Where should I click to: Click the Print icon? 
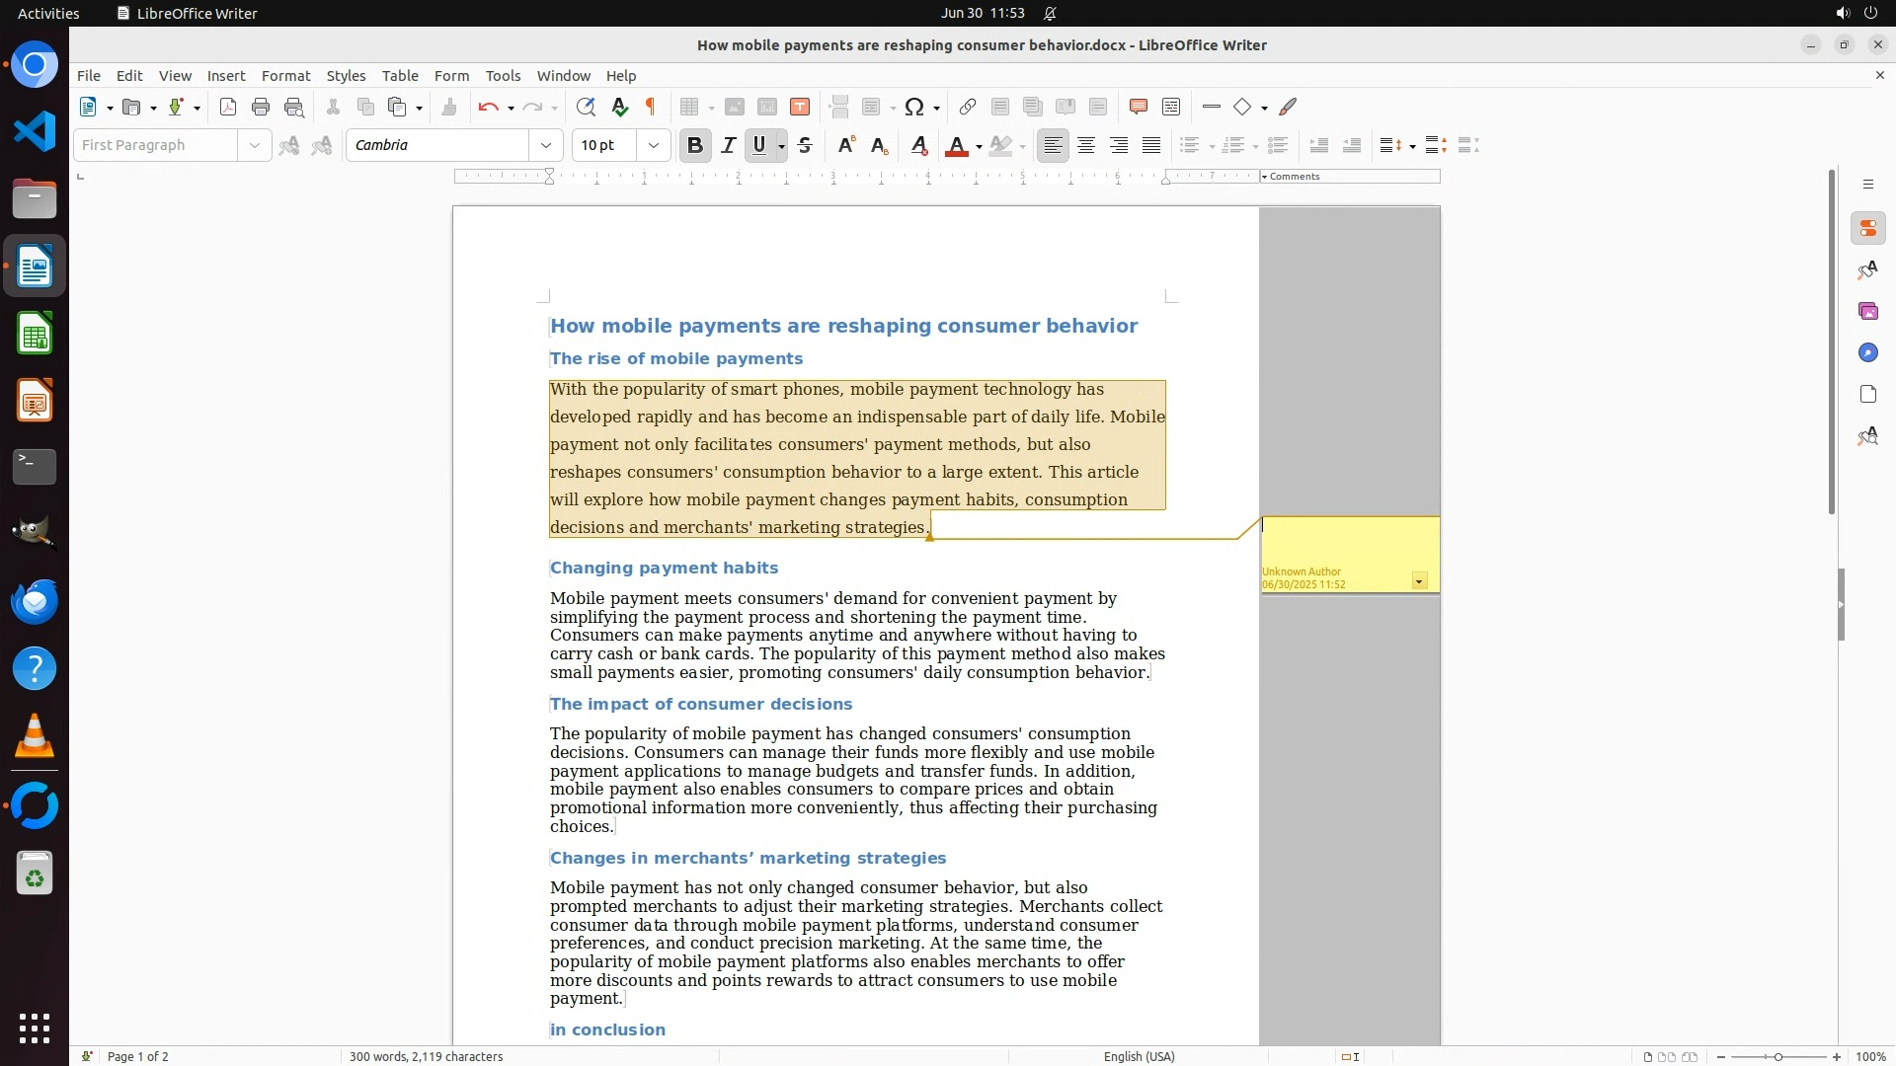[x=261, y=108]
